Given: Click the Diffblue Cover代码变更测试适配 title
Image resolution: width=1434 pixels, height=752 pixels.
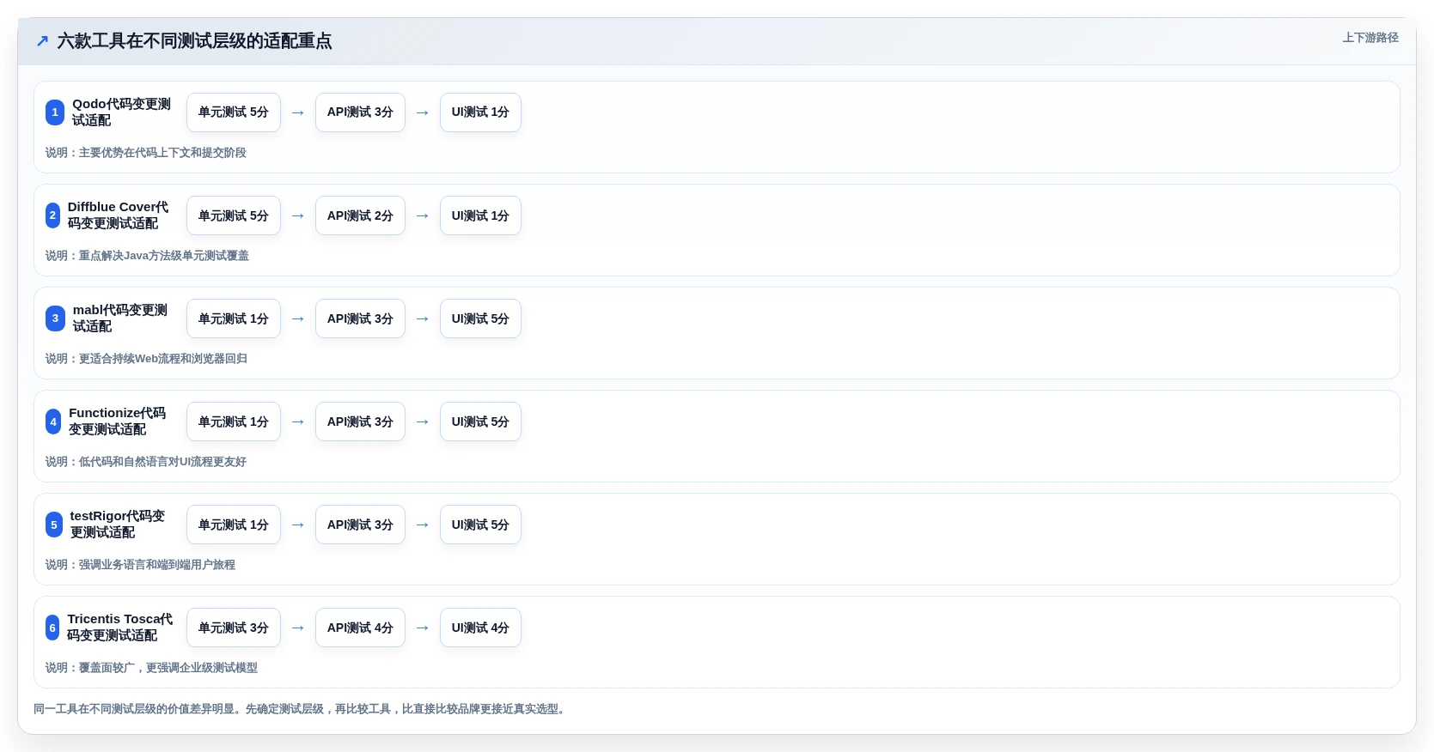Looking at the screenshot, I should [118, 215].
